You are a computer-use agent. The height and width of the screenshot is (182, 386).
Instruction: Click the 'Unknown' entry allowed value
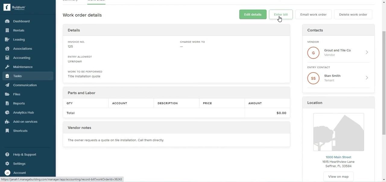click(75, 61)
